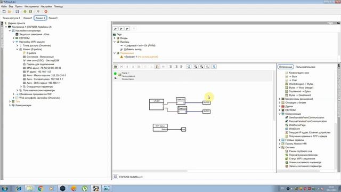Toggle the green status circle on Плата 1
Image resolution: width=341 pixels, height=192 pixels.
point(115,74)
